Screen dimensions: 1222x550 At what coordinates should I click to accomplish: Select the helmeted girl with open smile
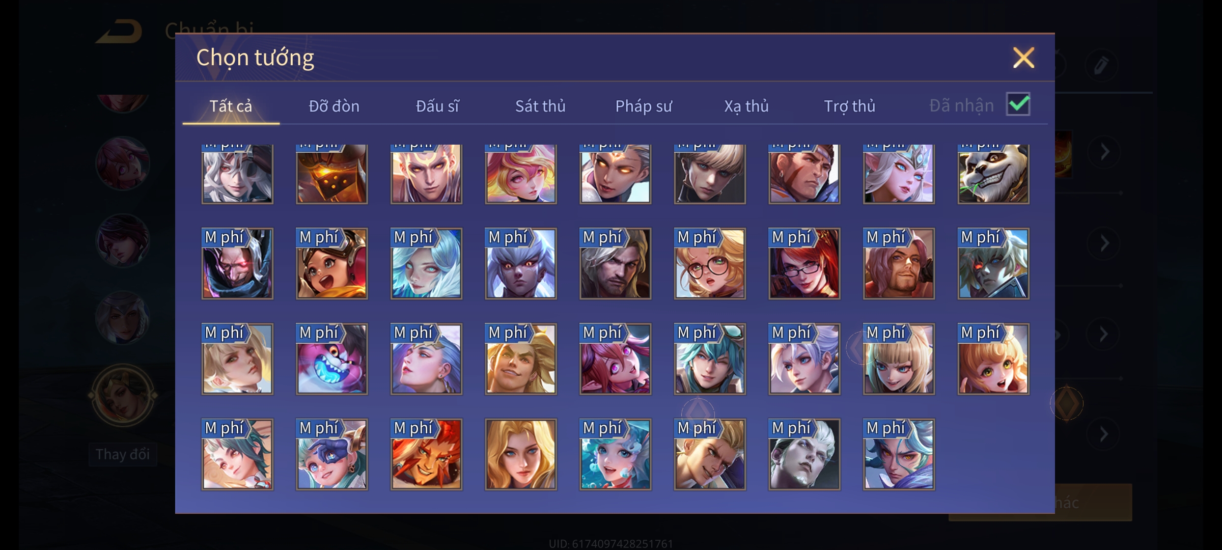(331, 263)
